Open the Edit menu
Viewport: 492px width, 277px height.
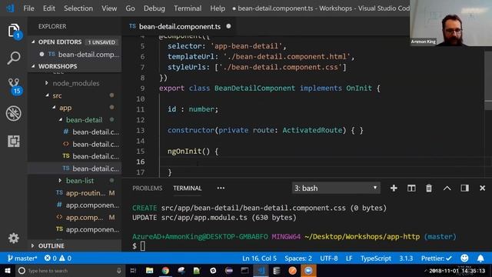point(49,8)
